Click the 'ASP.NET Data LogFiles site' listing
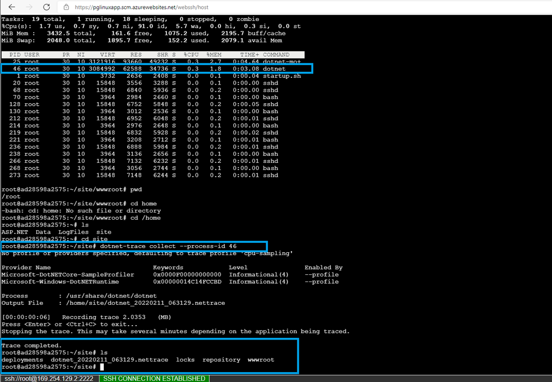 click(x=56, y=232)
